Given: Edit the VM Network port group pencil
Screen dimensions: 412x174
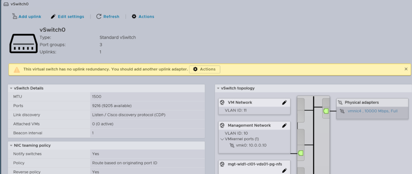Looking at the screenshot, I should (x=284, y=102).
